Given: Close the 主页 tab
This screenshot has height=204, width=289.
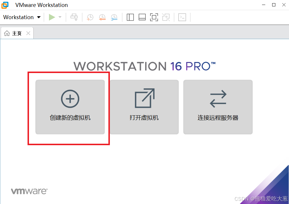Looking at the screenshot, I should [28, 33].
